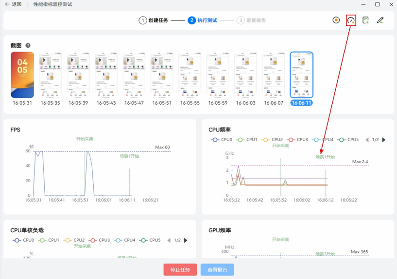The height and width of the screenshot is (279, 397).
Task: Click the blue 查看报告 button
Action: click(x=217, y=270)
